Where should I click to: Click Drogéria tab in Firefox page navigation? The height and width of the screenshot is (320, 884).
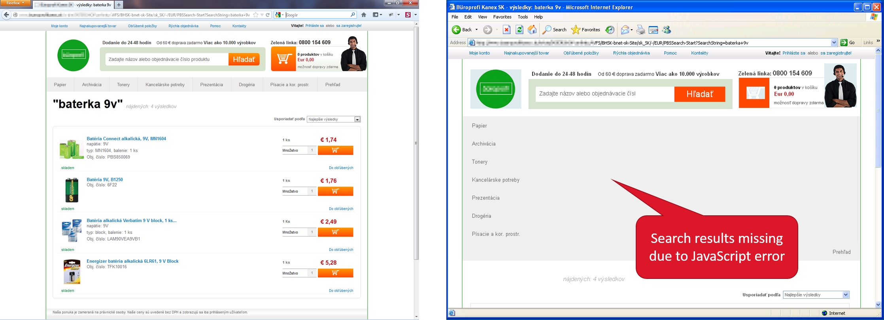(247, 85)
